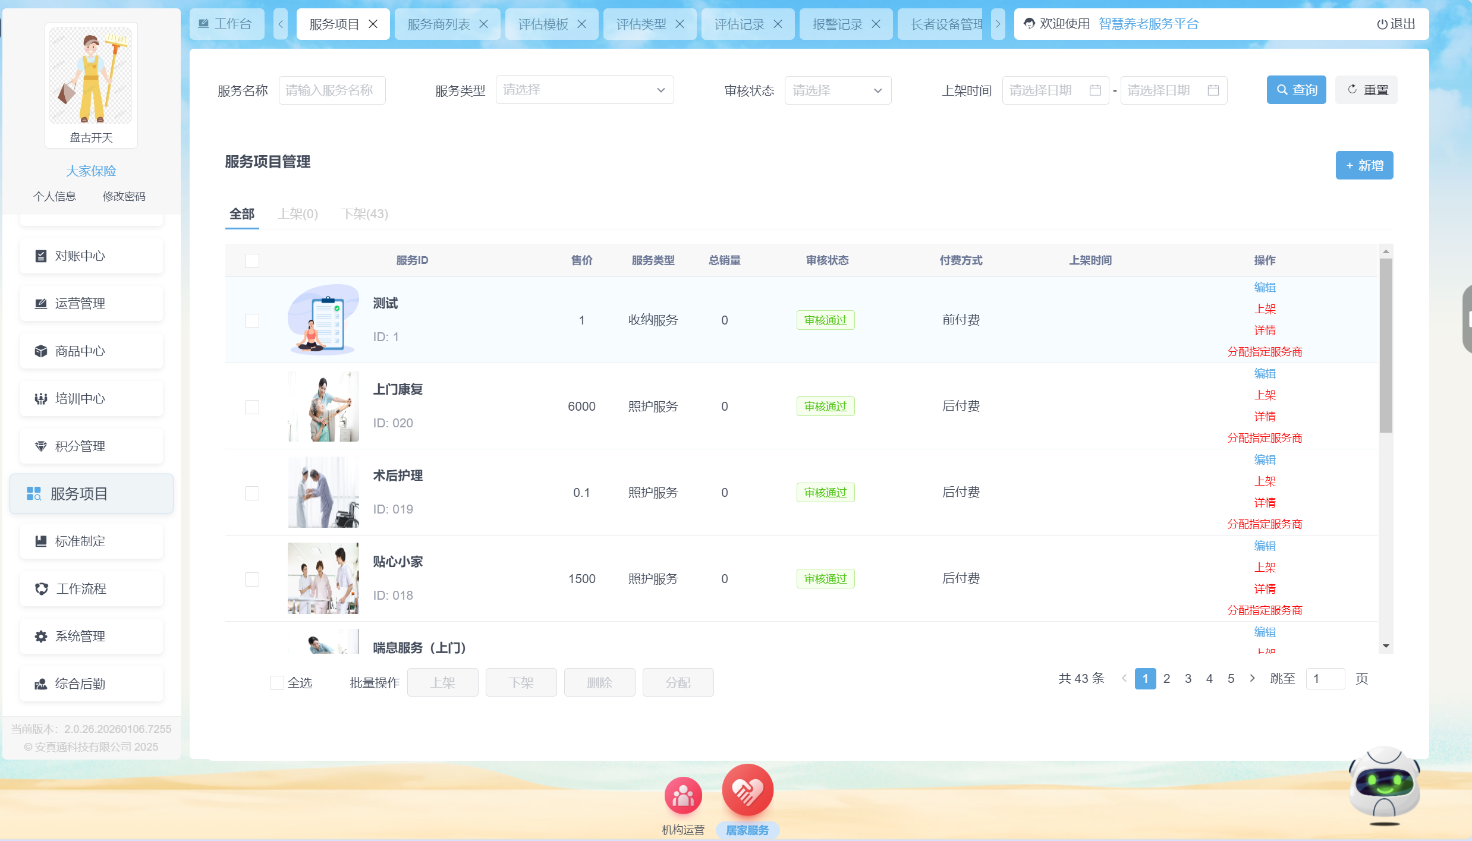Switch to 上架(0) tab
Viewport: 1472px width, 841px height.
tap(298, 214)
